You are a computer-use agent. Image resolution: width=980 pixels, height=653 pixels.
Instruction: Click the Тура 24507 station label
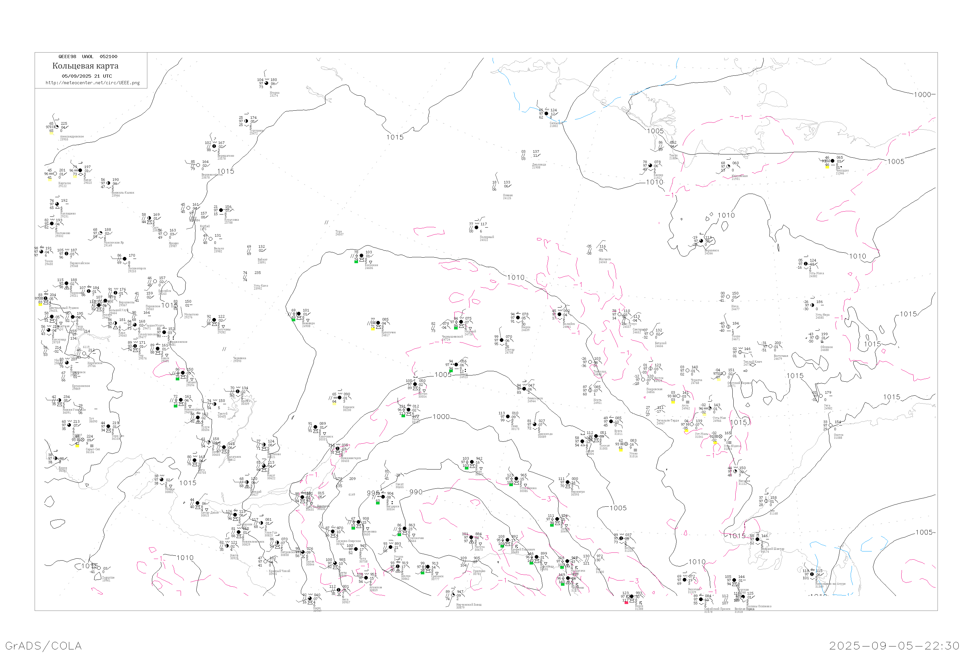coord(339,233)
